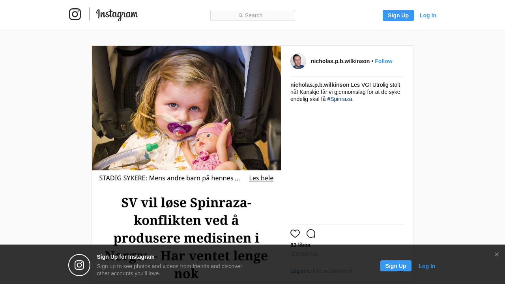The image size is (505, 284).
Task: Open nicholas.p.b.wilkinson username in header
Action: (x=340, y=61)
